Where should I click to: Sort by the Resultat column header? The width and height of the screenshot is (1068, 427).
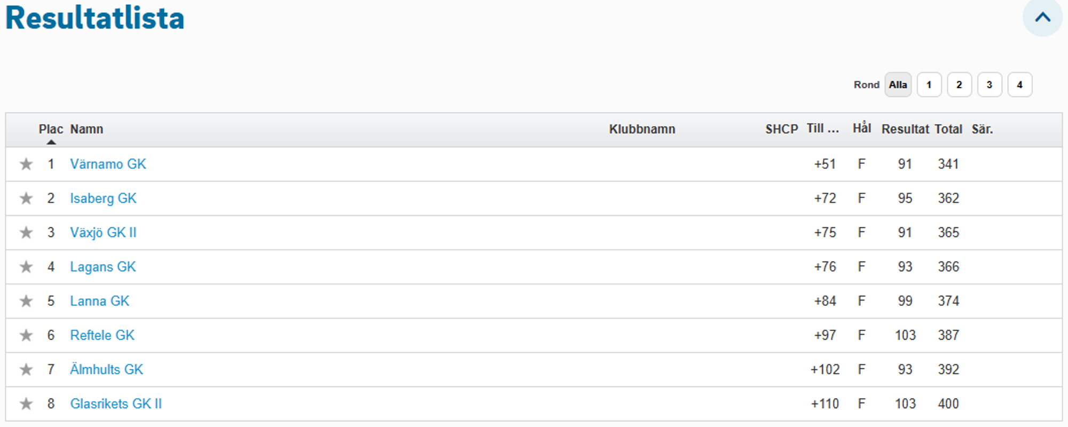pos(905,129)
